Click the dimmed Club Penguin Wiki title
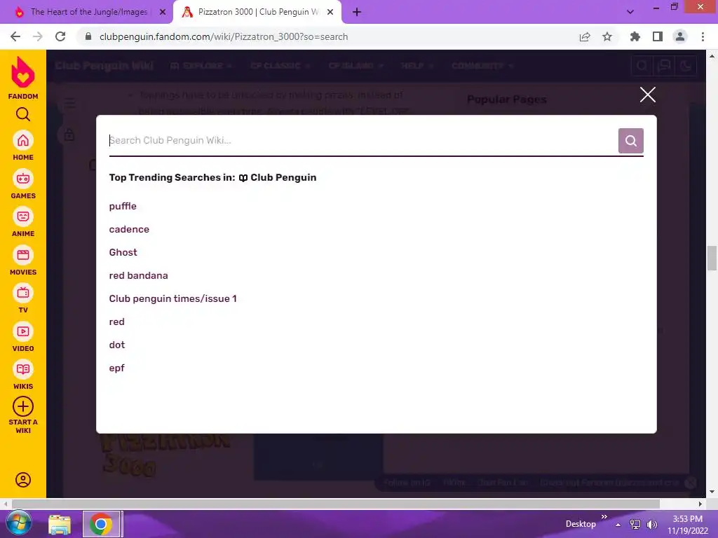Screen dimensions: 718x538 (x=104, y=66)
